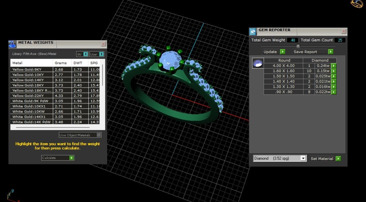This screenshot has height=202, width=366.
Task: Click green arrow for 1.60 X 1.60 row
Action: [x=334, y=71]
